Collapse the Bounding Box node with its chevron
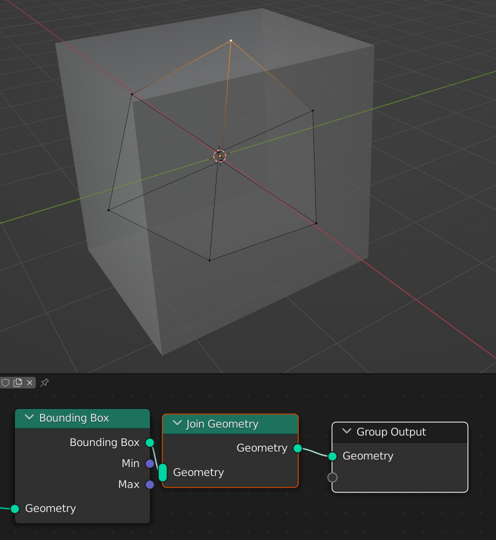 29,418
